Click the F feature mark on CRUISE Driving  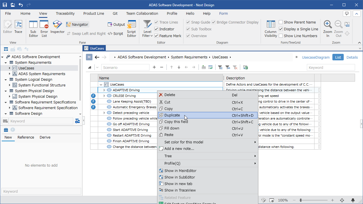click(x=93, y=96)
